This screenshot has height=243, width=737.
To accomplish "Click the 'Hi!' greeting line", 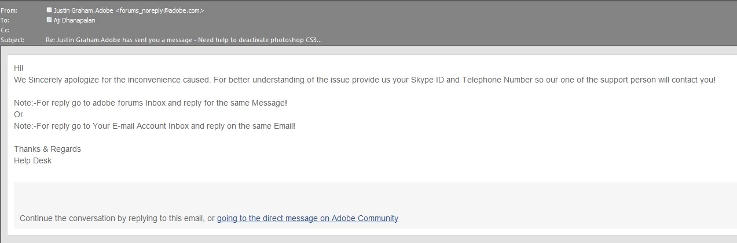I will (19, 68).
